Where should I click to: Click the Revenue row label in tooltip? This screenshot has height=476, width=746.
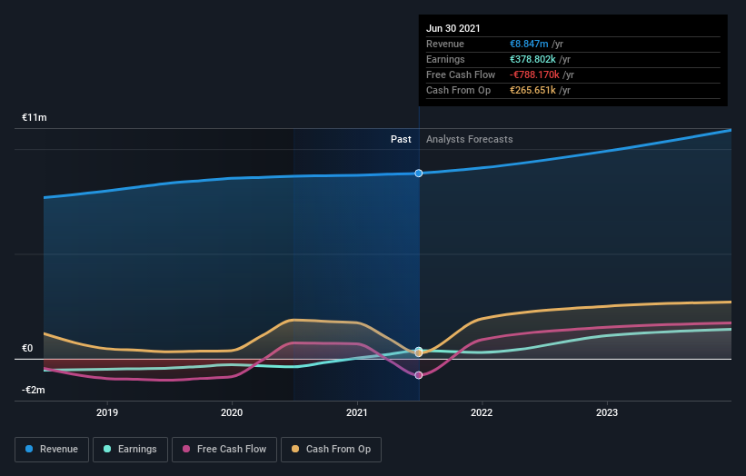(x=445, y=44)
